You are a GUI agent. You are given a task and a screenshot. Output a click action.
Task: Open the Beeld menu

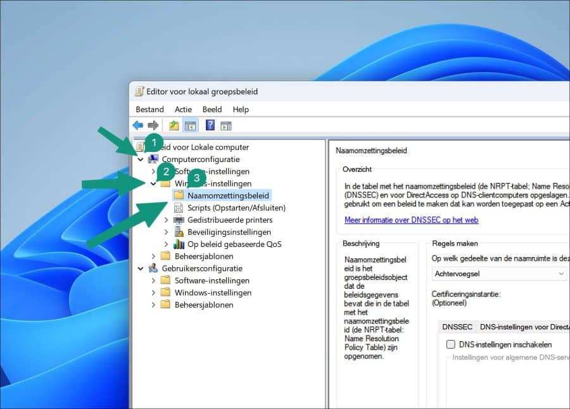[212, 110]
